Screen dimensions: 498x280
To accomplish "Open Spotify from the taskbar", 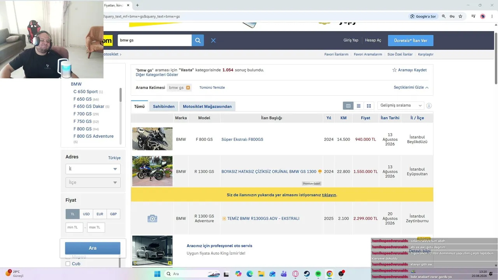I will pyautogui.click(x=318, y=274).
